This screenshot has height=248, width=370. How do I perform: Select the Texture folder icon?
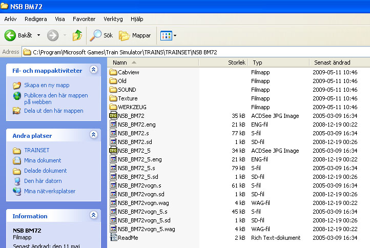(x=113, y=98)
